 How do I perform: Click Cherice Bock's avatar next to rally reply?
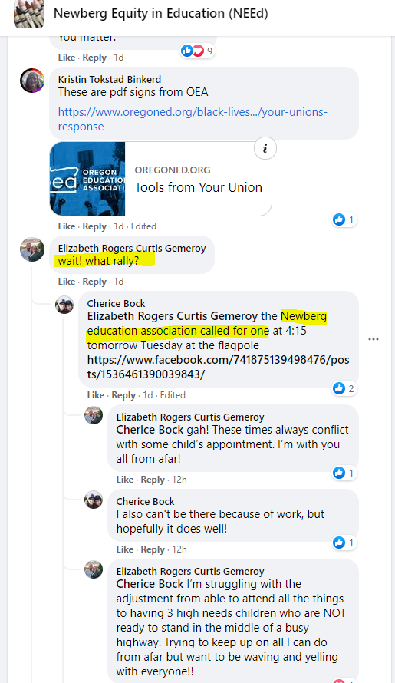coord(64,305)
